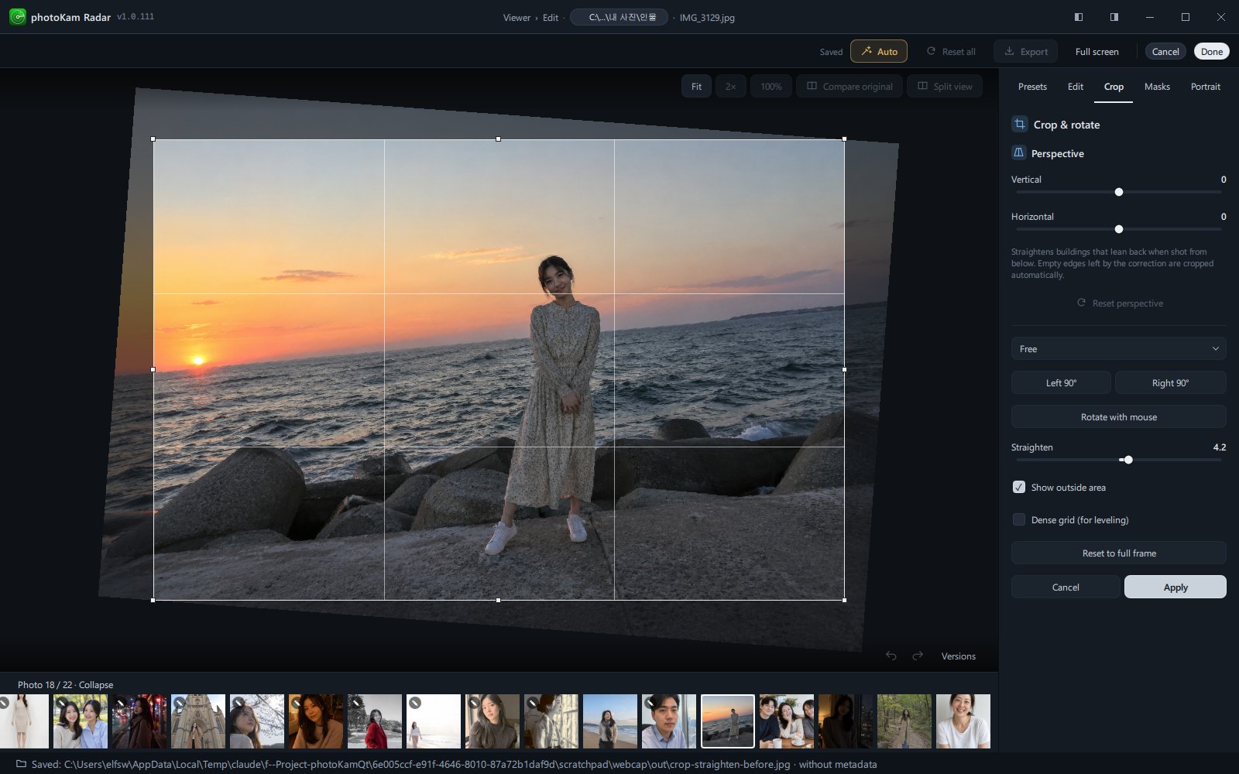The width and height of the screenshot is (1239, 774).
Task: Click the redo arrow icon
Action: click(x=918, y=656)
